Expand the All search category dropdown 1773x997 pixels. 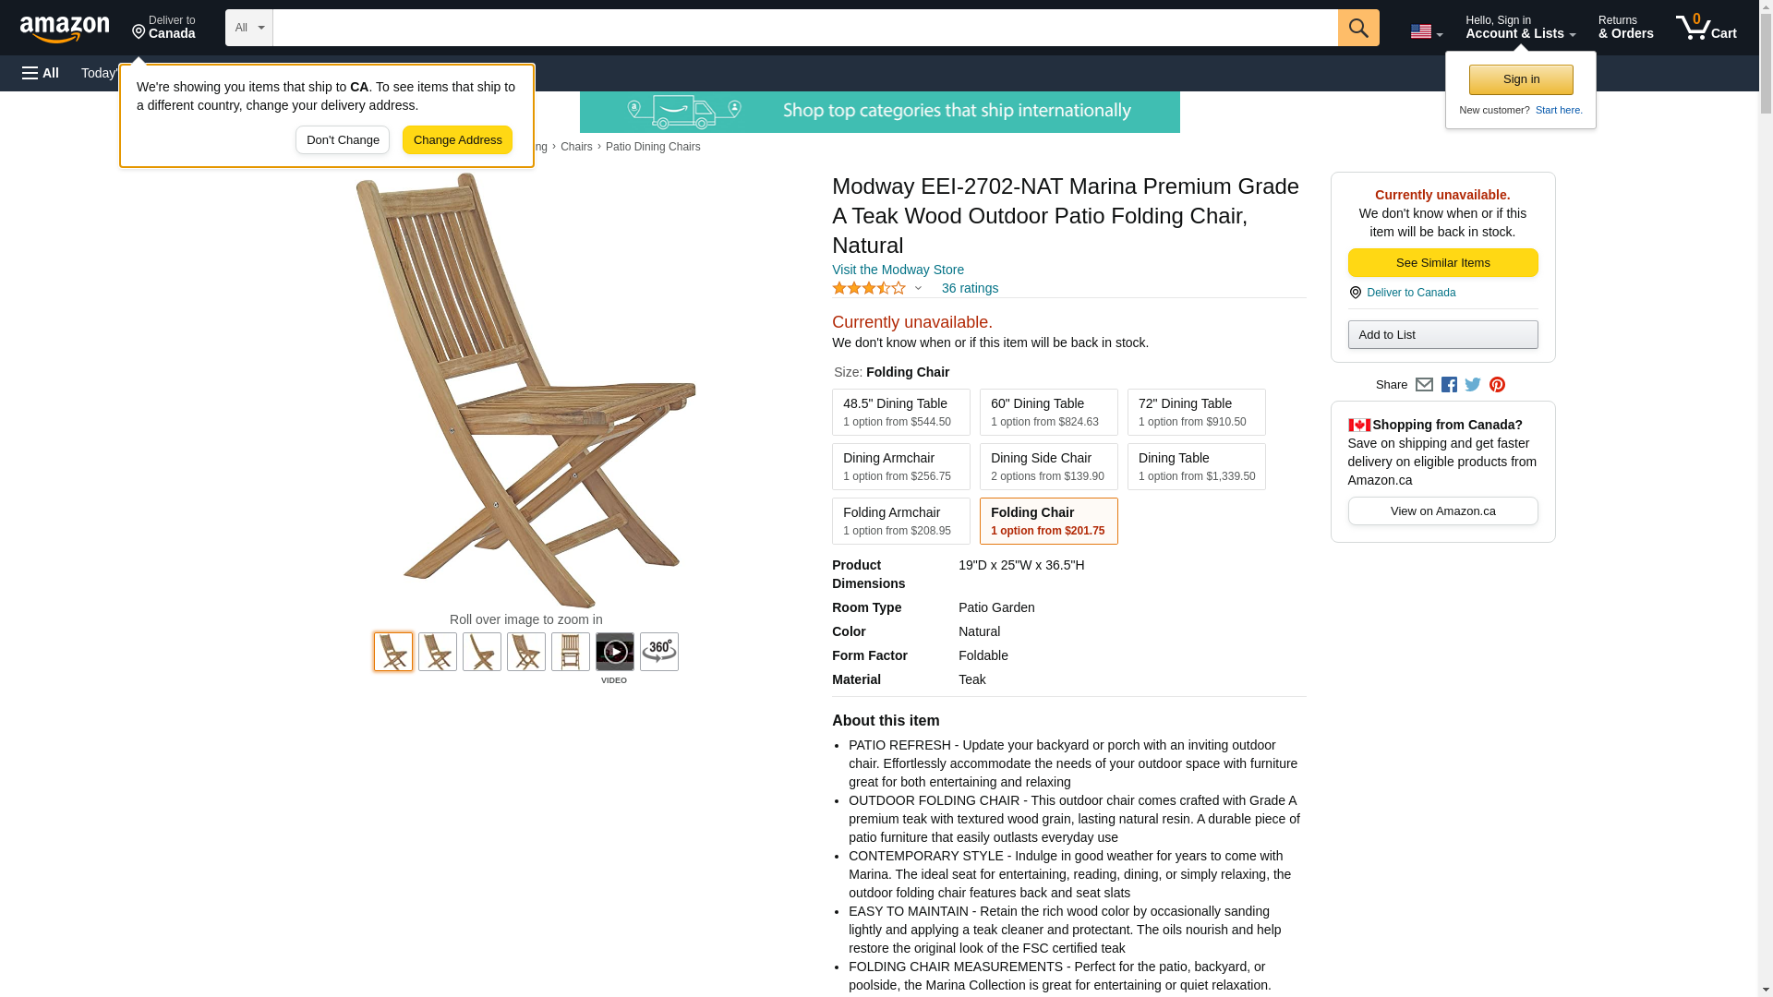click(248, 28)
